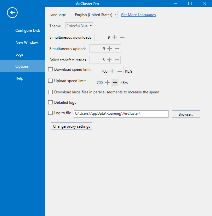Follow the Get More Languages link
212x216 pixels.
click(138, 15)
